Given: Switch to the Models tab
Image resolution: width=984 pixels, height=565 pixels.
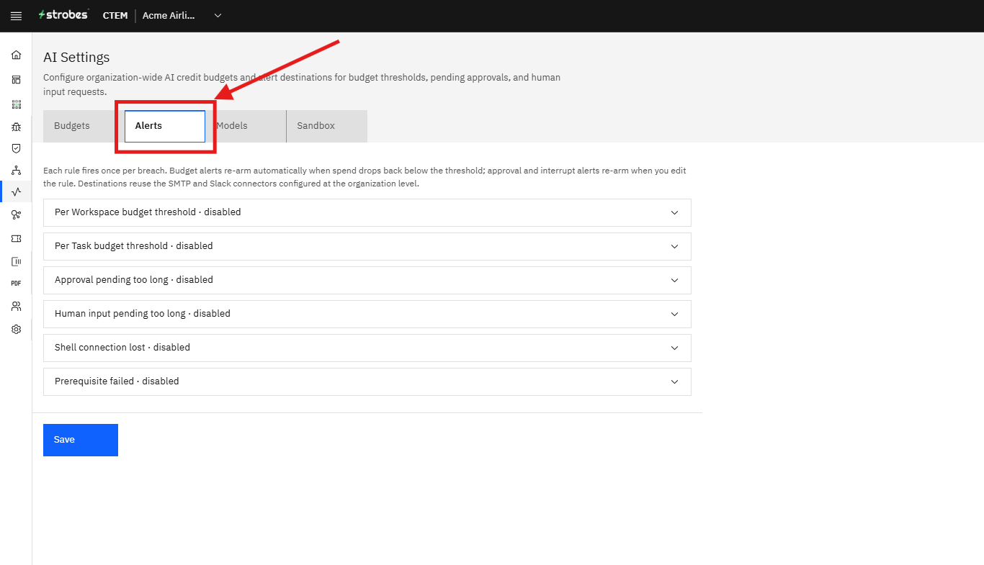Looking at the screenshot, I should [x=246, y=126].
